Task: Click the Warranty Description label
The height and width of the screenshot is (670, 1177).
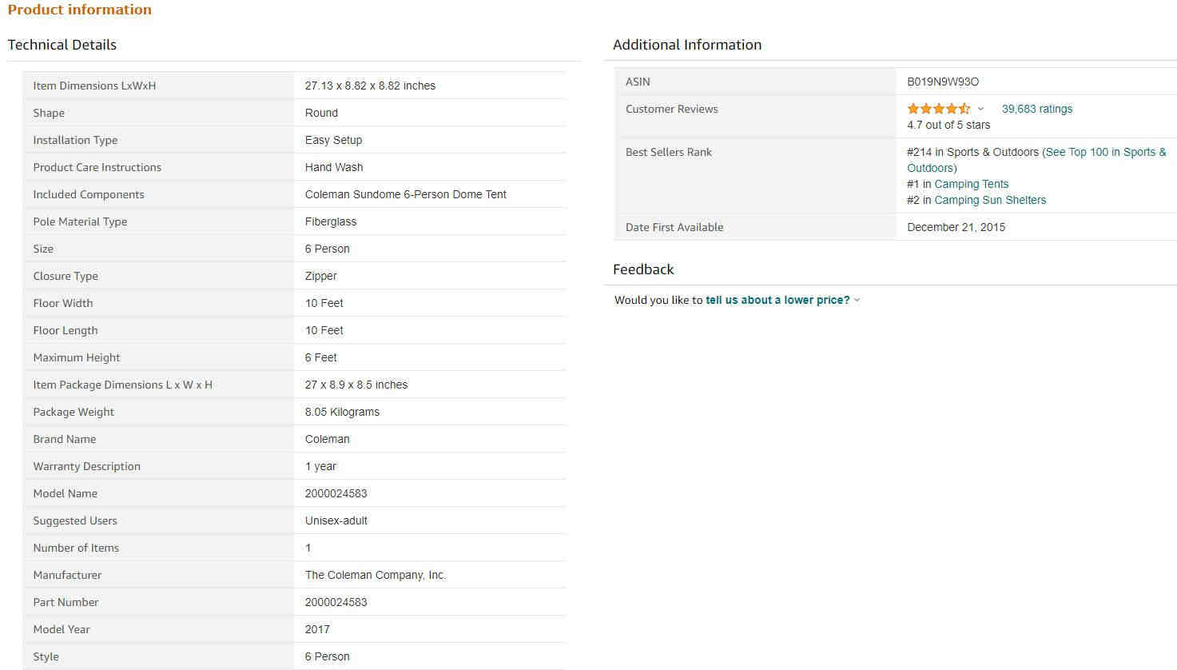Action: tap(86, 466)
